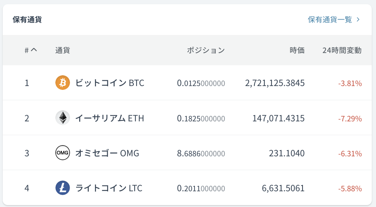This screenshot has height=207, width=376.
Task: Click the Litecoin blue logo icon
Action: tap(63, 188)
